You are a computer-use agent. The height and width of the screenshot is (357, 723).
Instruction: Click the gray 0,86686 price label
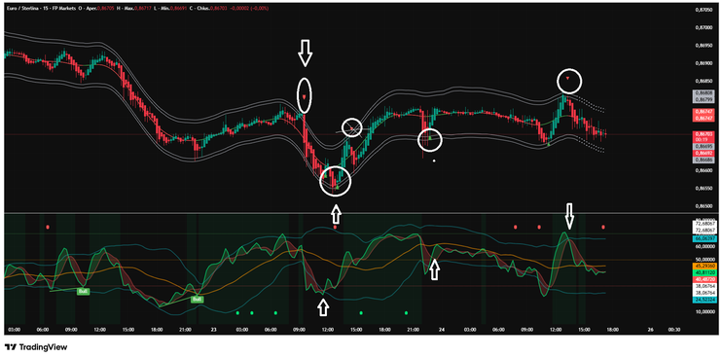(x=704, y=160)
